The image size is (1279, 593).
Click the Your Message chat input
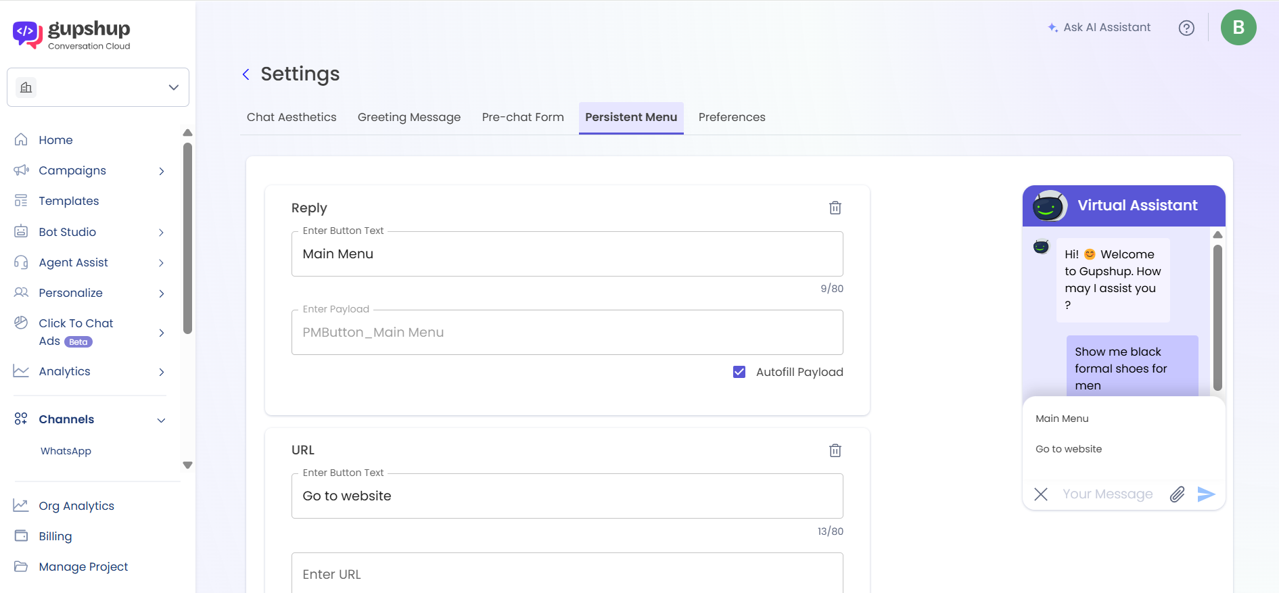pyautogui.click(x=1107, y=494)
